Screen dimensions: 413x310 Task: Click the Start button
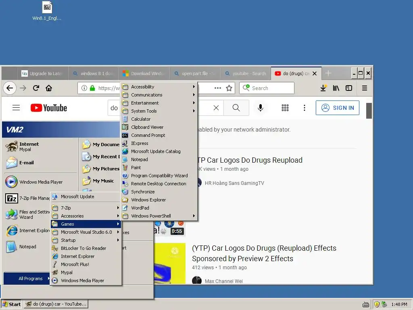[12, 304]
